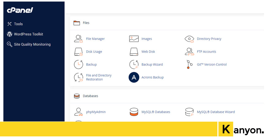The width and height of the screenshot is (267, 138).
Task: Click the Git Version Control branch icon
Action: [x=189, y=64]
